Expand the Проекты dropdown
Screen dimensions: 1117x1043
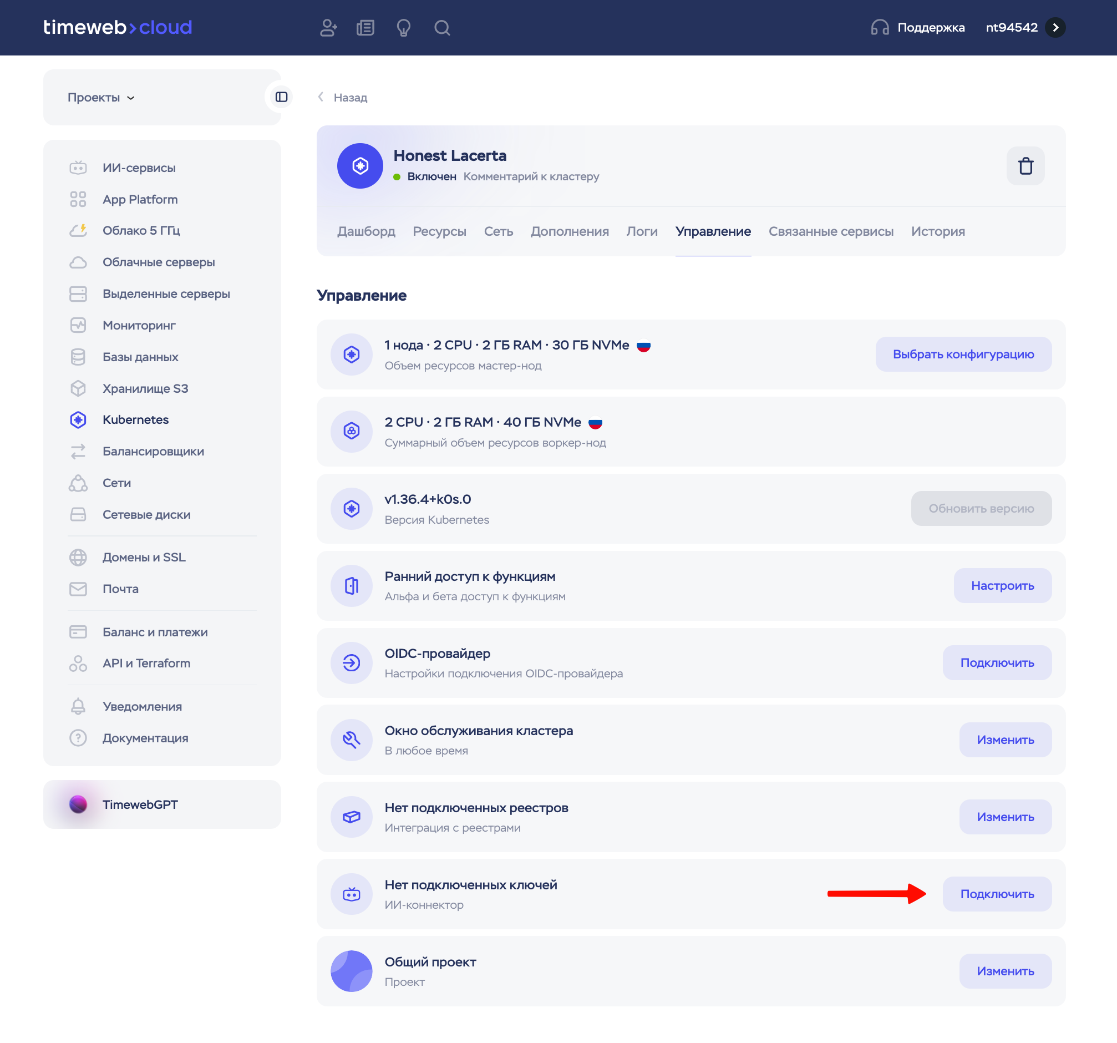[101, 97]
